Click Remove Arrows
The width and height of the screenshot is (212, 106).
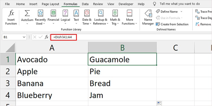204,24
